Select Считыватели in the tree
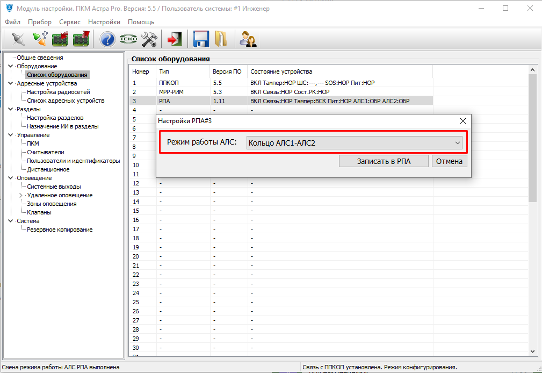Image resolution: width=542 pixels, height=373 pixels. point(46,152)
